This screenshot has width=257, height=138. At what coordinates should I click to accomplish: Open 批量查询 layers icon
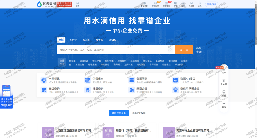pyautogui.click(x=88, y=90)
